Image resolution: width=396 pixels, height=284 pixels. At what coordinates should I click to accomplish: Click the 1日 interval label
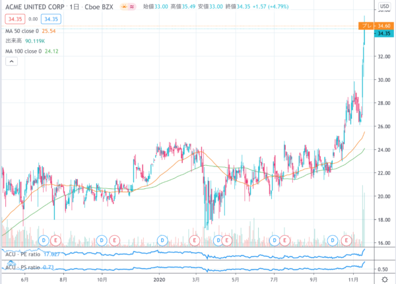[x=75, y=7]
